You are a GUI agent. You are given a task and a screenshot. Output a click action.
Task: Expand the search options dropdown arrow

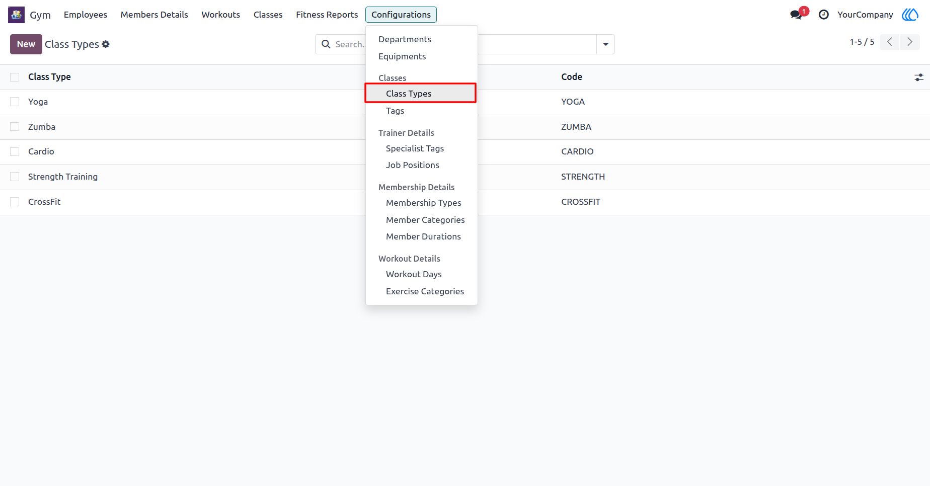606,44
